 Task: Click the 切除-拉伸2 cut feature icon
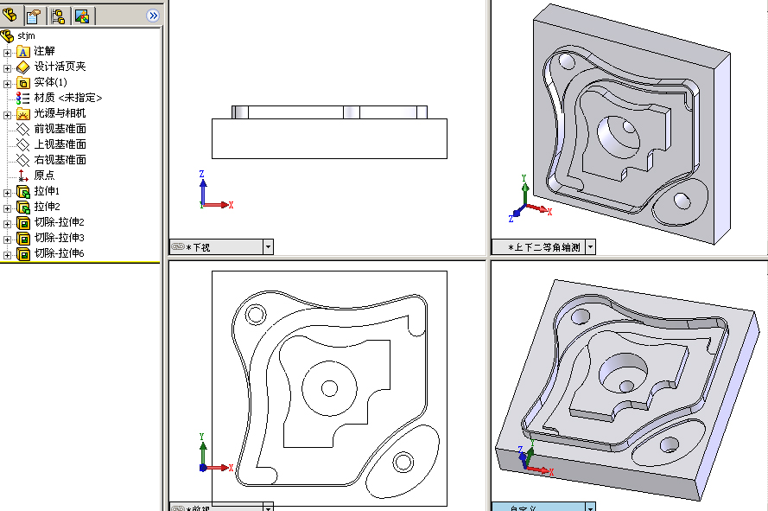pyautogui.click(x=23, y=222)
